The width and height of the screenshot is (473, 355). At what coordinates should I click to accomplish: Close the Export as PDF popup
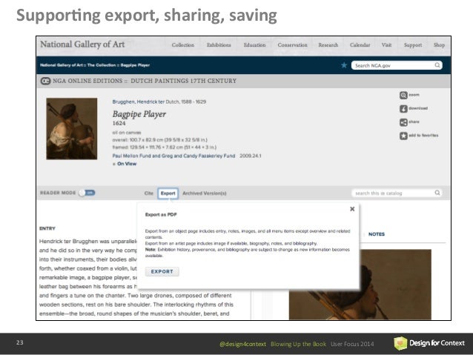pyautogui.click(x=352, y=209)
